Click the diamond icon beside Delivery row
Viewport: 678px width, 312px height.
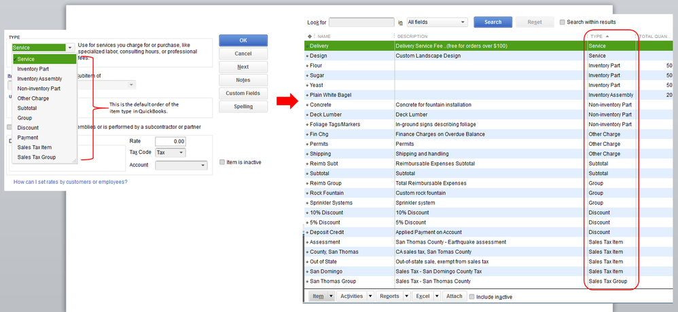pos(307,45)
